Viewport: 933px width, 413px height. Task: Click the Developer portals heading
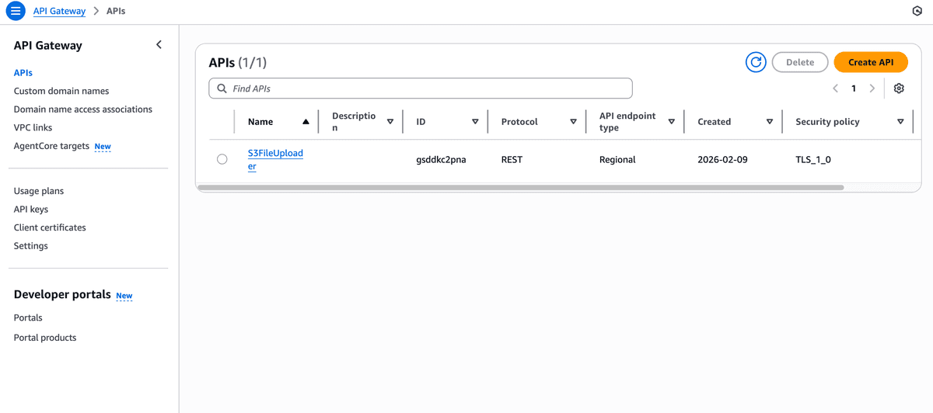62,295
